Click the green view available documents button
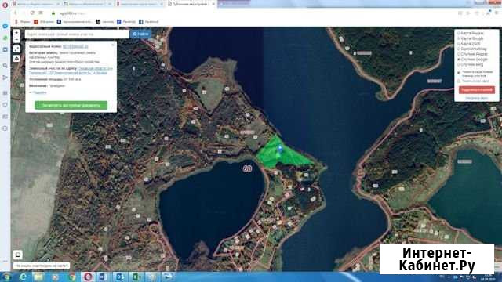 click(71, 105)
